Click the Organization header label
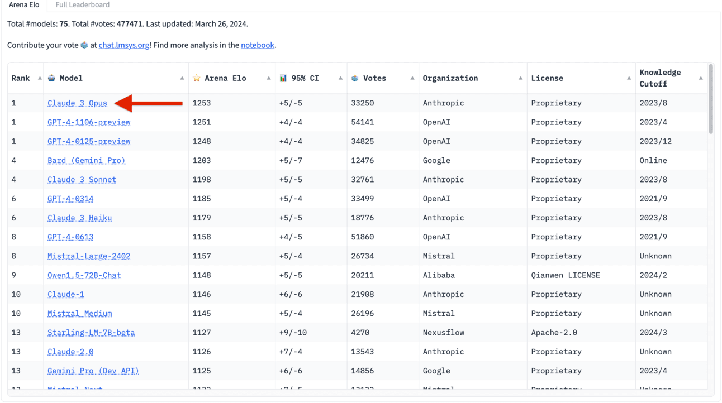722x403 pixels. (450, 78)
